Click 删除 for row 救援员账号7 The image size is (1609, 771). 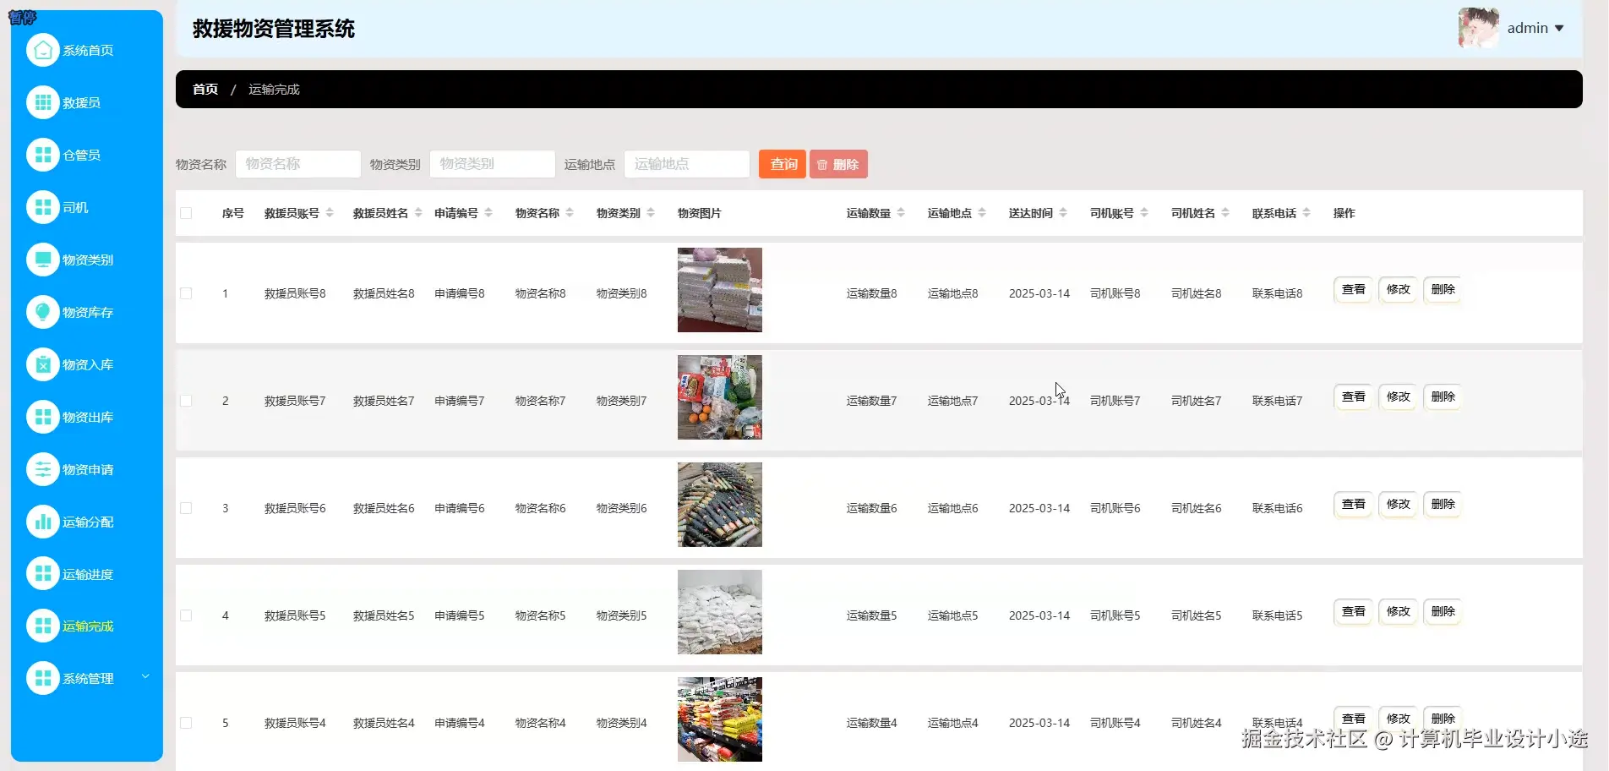[1443, 397]
